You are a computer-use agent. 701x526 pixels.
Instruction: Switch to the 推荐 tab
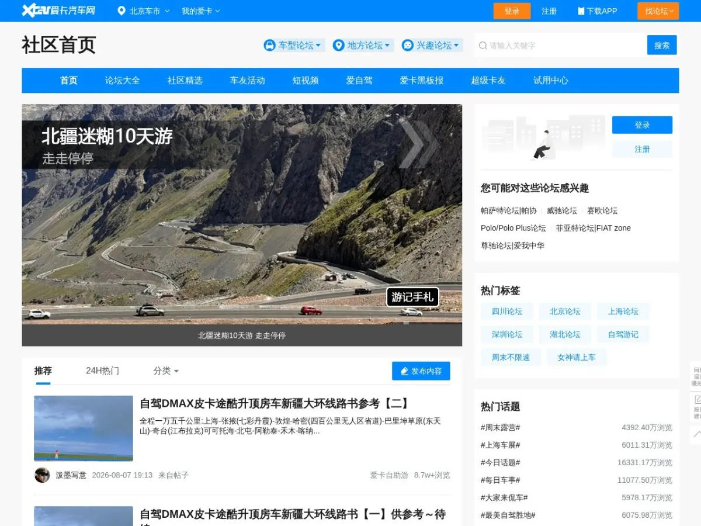[43, 371]
